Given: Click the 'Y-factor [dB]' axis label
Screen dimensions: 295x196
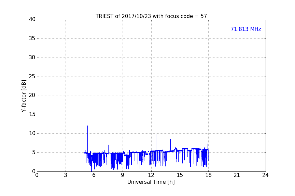Looking at the screenshot, I should (24, 96).
